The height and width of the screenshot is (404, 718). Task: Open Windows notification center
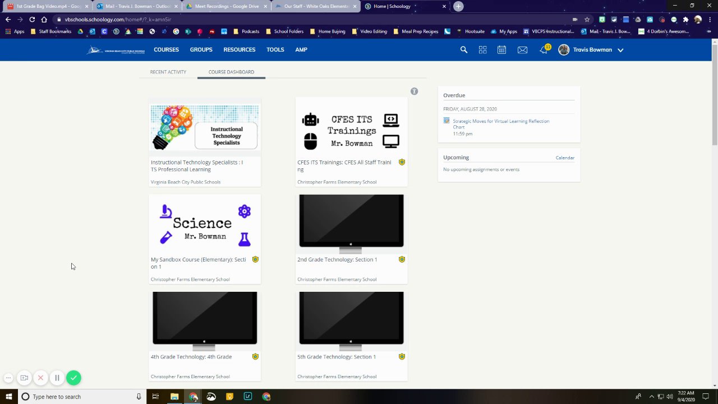[706, 397]
